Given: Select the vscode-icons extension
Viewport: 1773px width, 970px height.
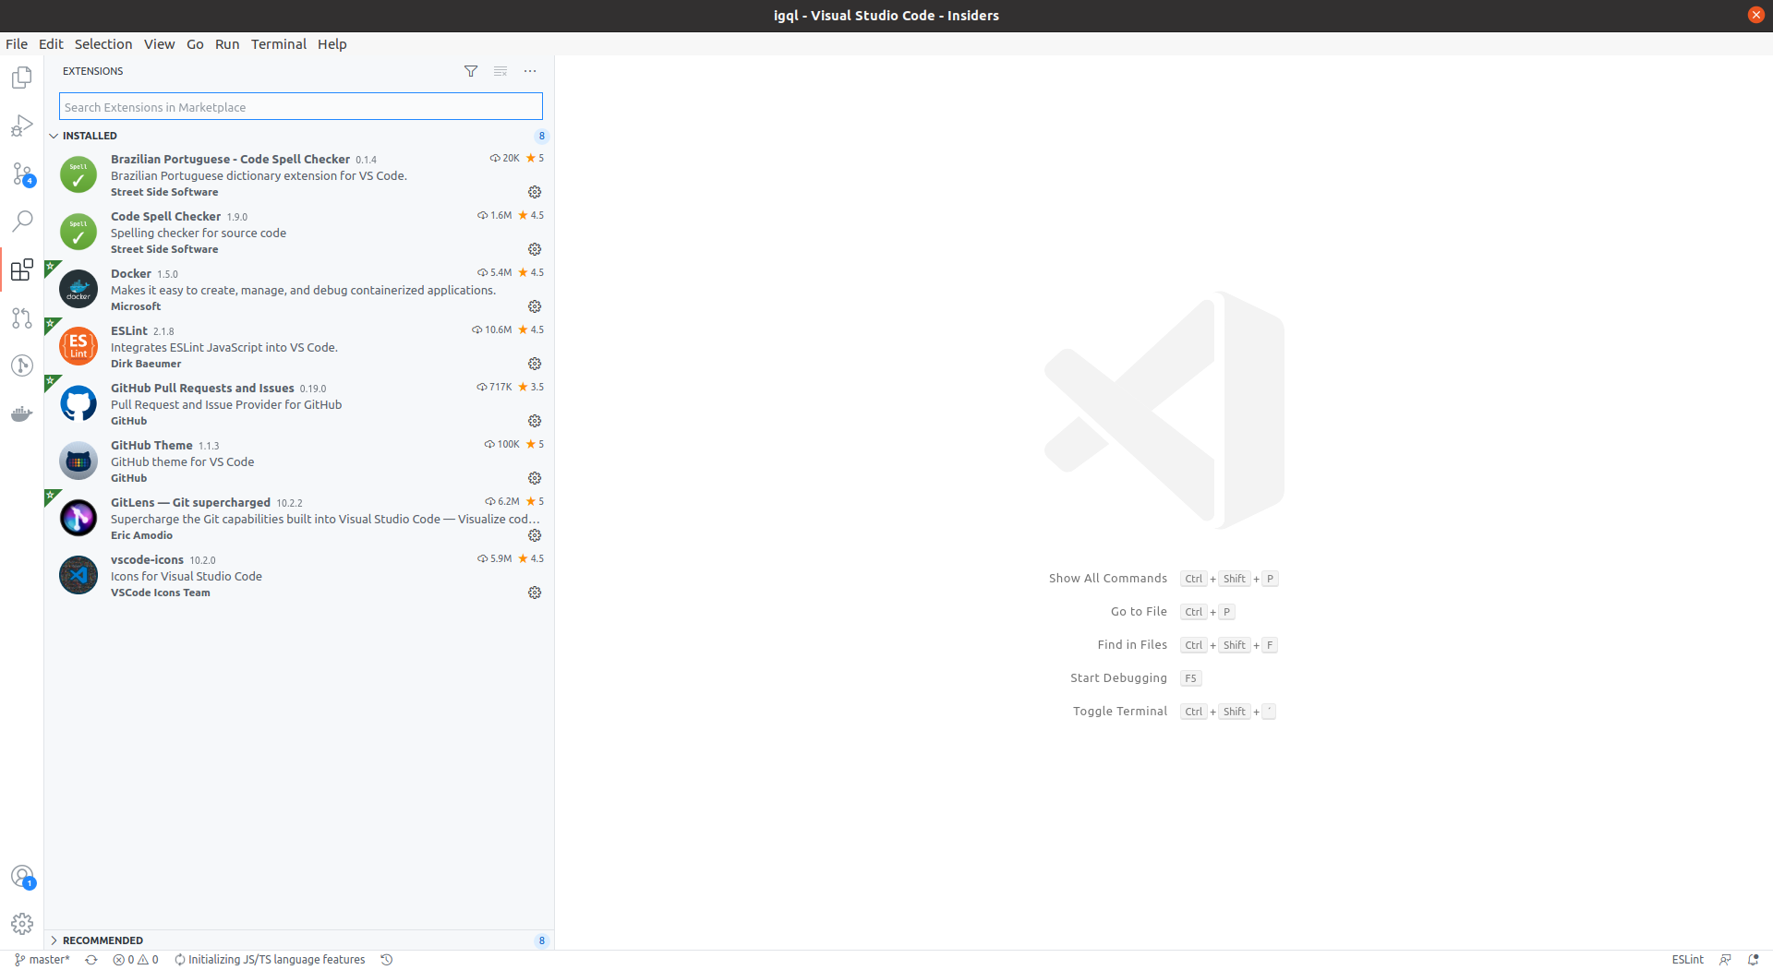Looking at the screenshot, I should (299, 575).
